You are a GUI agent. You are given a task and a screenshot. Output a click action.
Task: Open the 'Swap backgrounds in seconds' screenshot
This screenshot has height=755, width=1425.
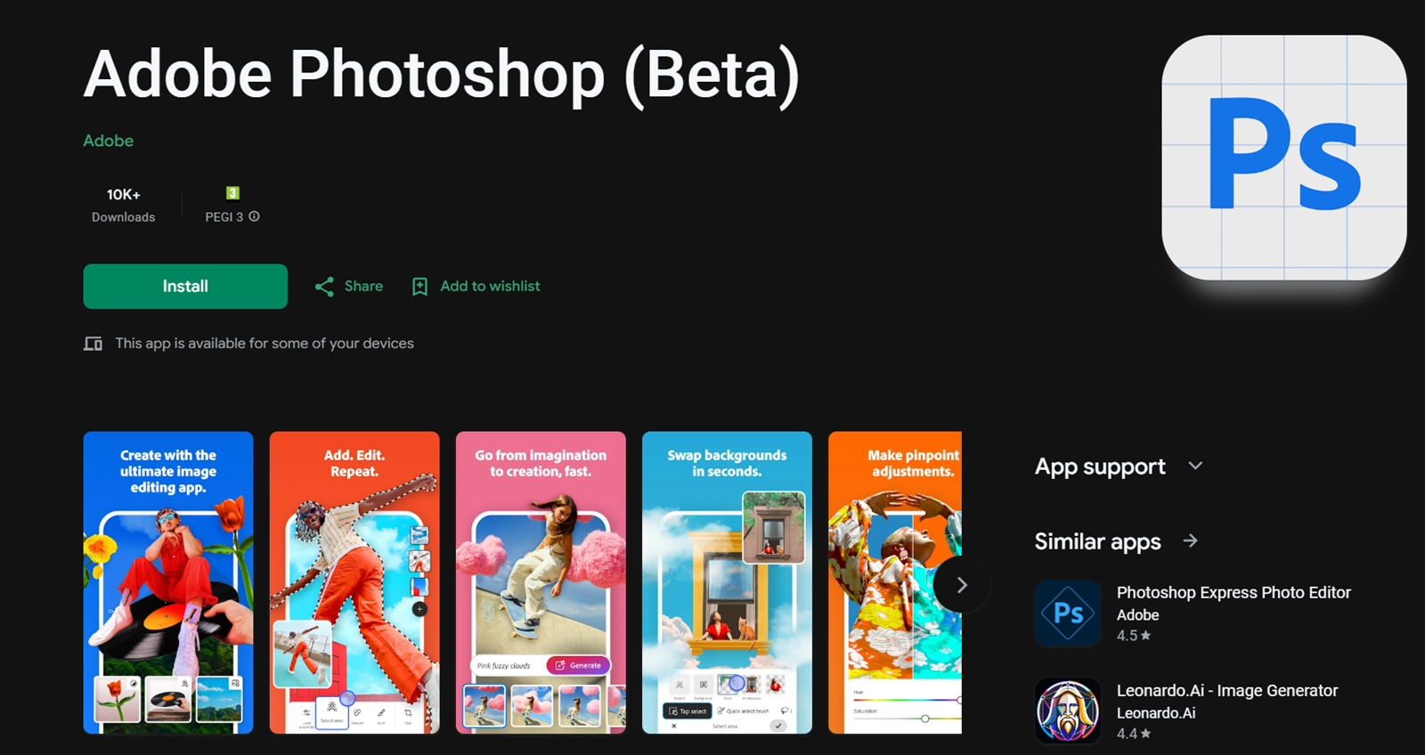tap(727, 582)
